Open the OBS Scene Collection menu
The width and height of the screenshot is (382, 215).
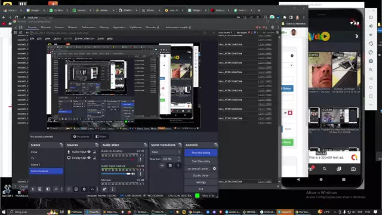(x=85, y=38)
